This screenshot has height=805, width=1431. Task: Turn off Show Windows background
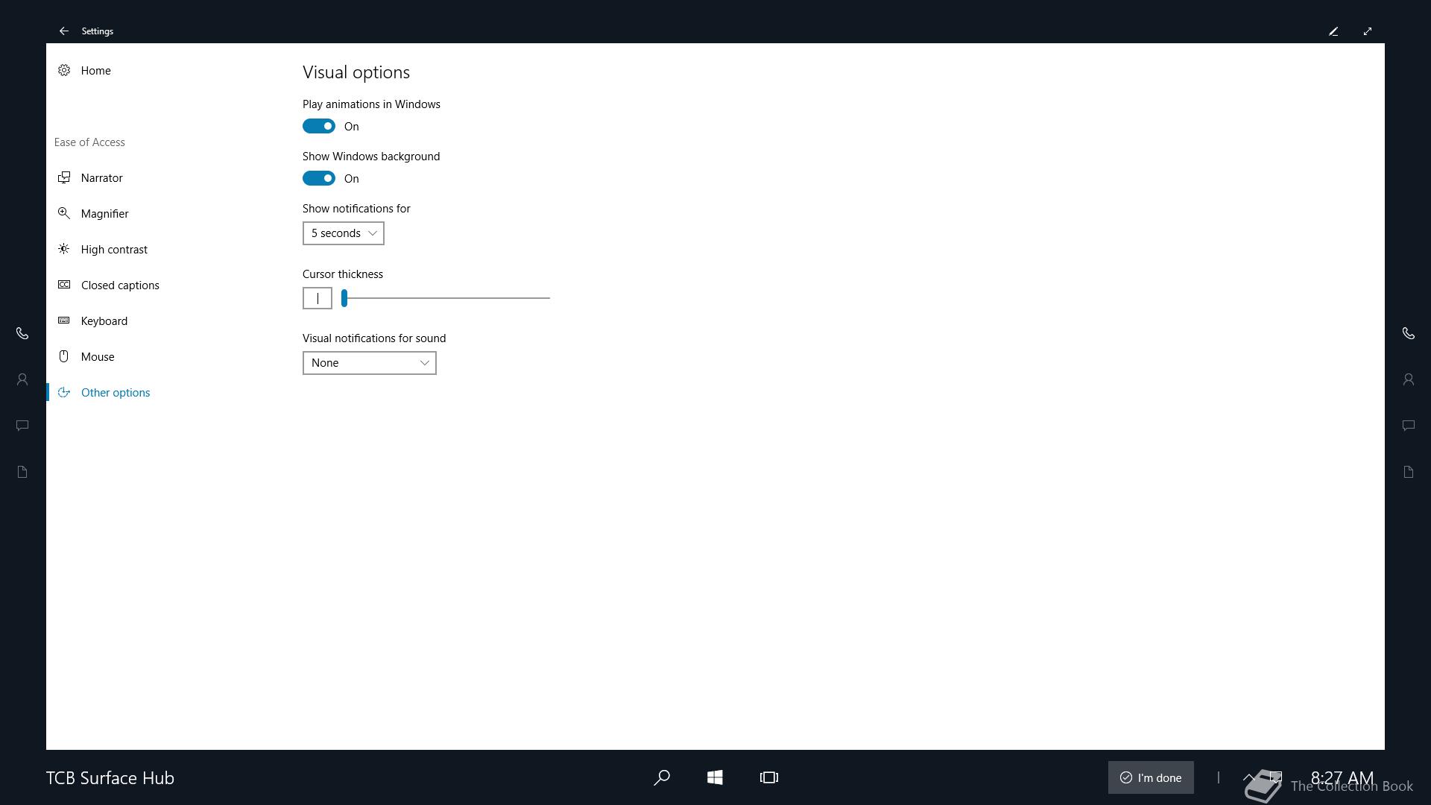[x=319, y=178]
